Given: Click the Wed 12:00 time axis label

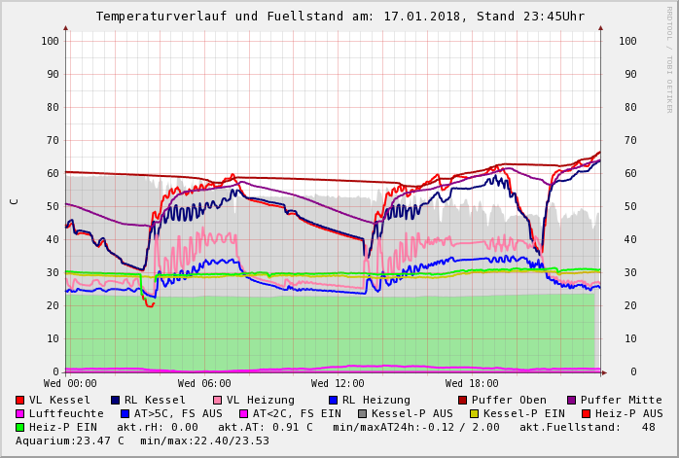Looking at the screenshot, I should [338, 384].
